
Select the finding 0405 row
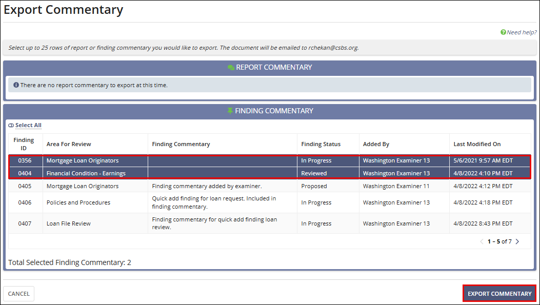point(205,186)
